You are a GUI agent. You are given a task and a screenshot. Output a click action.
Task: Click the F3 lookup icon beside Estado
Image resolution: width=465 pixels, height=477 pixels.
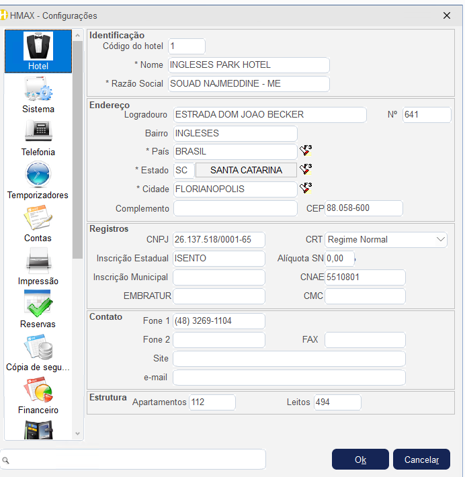(x=306, y=169)
